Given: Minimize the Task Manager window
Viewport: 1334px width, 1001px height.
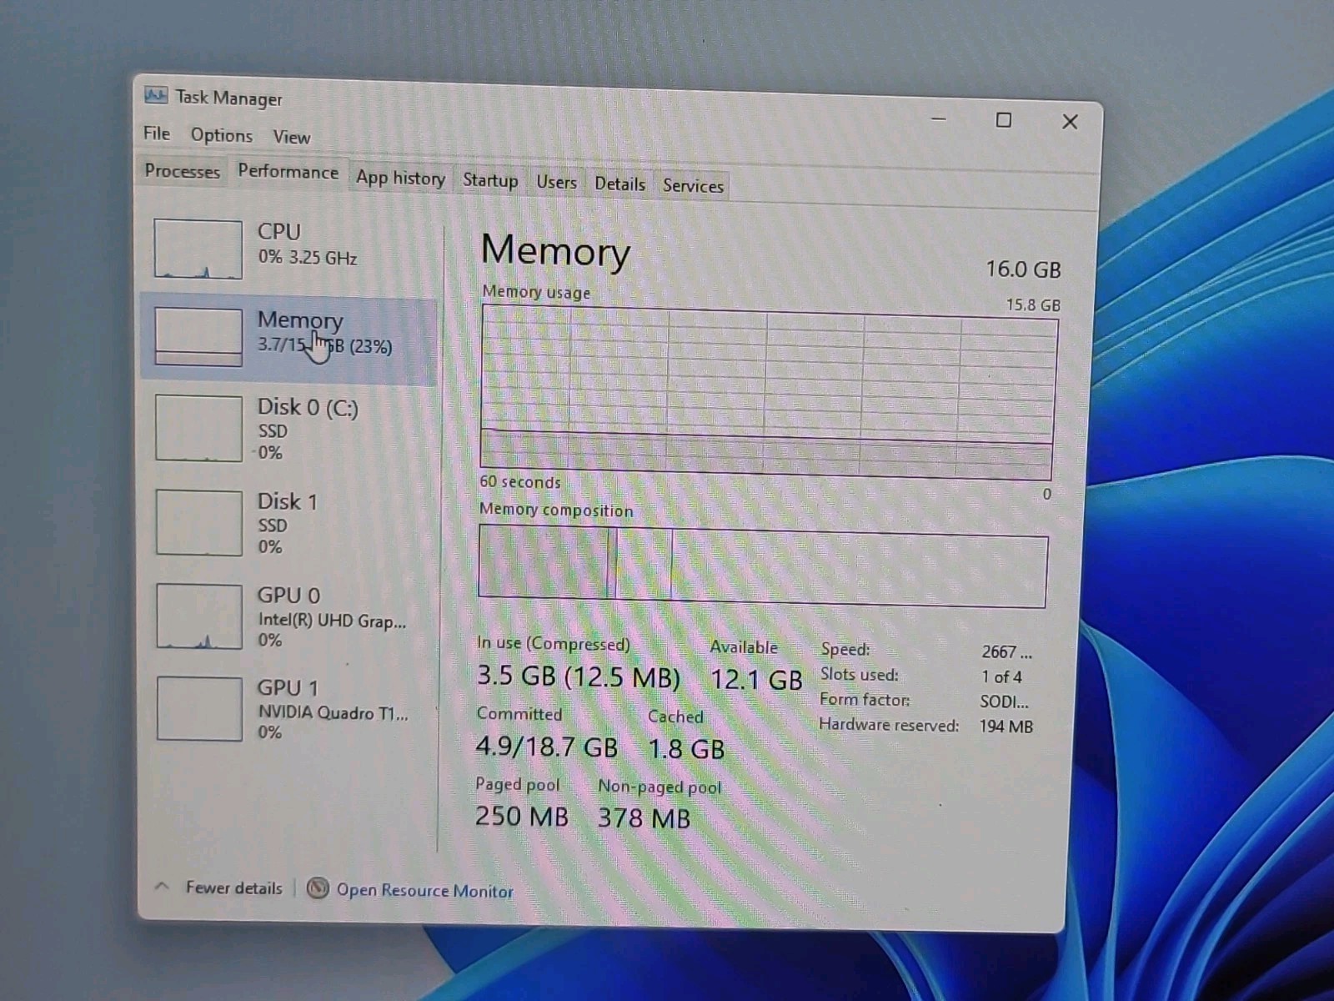Looking at the screenshot, I should point(938,119).
